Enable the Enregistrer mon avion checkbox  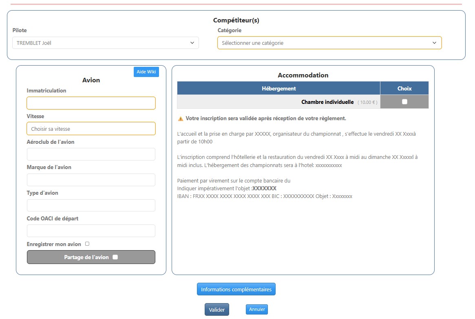coord(87,244)
